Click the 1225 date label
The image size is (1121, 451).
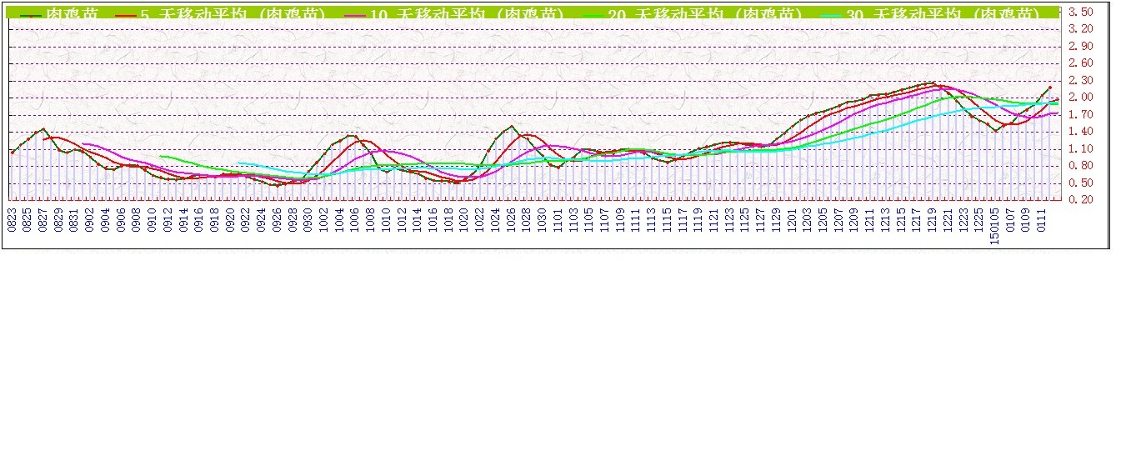[x=978, y=219]
